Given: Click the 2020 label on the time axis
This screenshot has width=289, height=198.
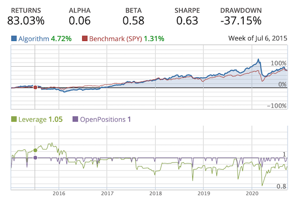Looking at the screenshot, I should (x=252, y=193).
